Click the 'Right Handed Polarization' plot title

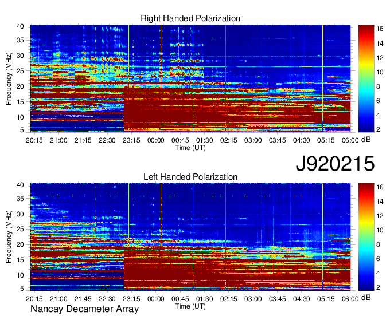(x=190, y=18)
